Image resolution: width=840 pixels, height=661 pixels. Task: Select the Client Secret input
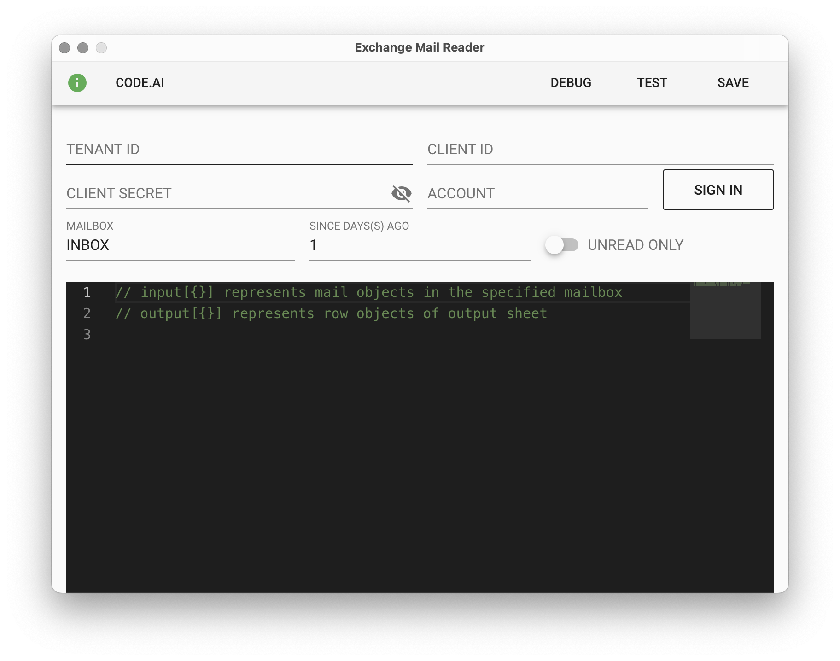click(226, 194)
